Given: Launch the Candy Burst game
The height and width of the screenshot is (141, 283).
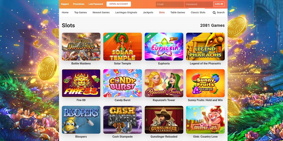Looking at the screenshot, I should (123, 83).
